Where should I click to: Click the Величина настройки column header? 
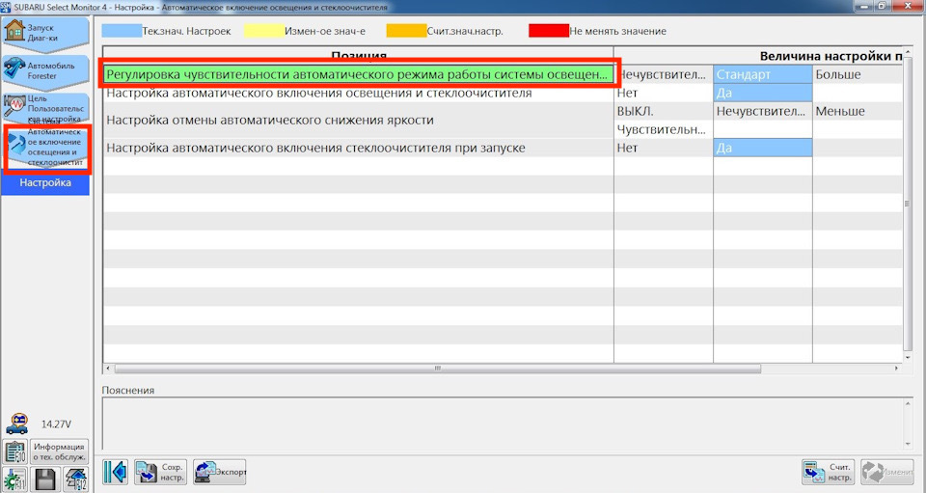[758, 56]
